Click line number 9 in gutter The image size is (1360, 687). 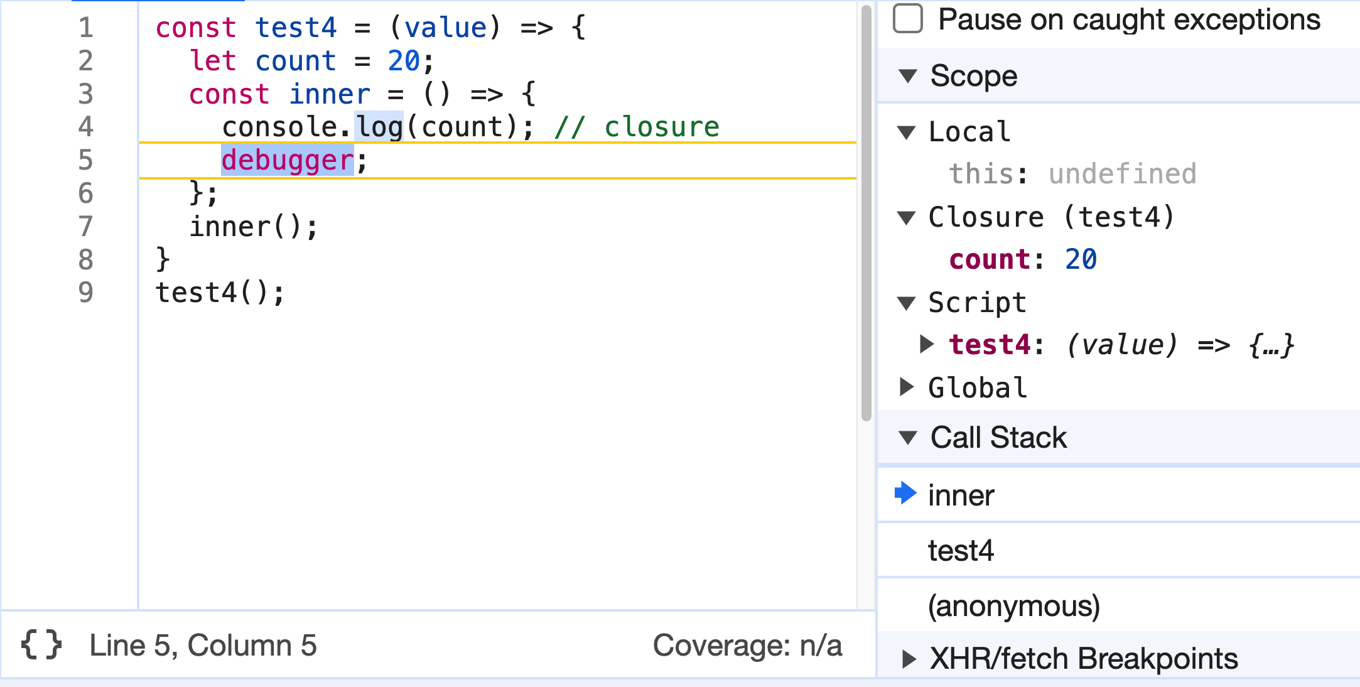point(86,293)
